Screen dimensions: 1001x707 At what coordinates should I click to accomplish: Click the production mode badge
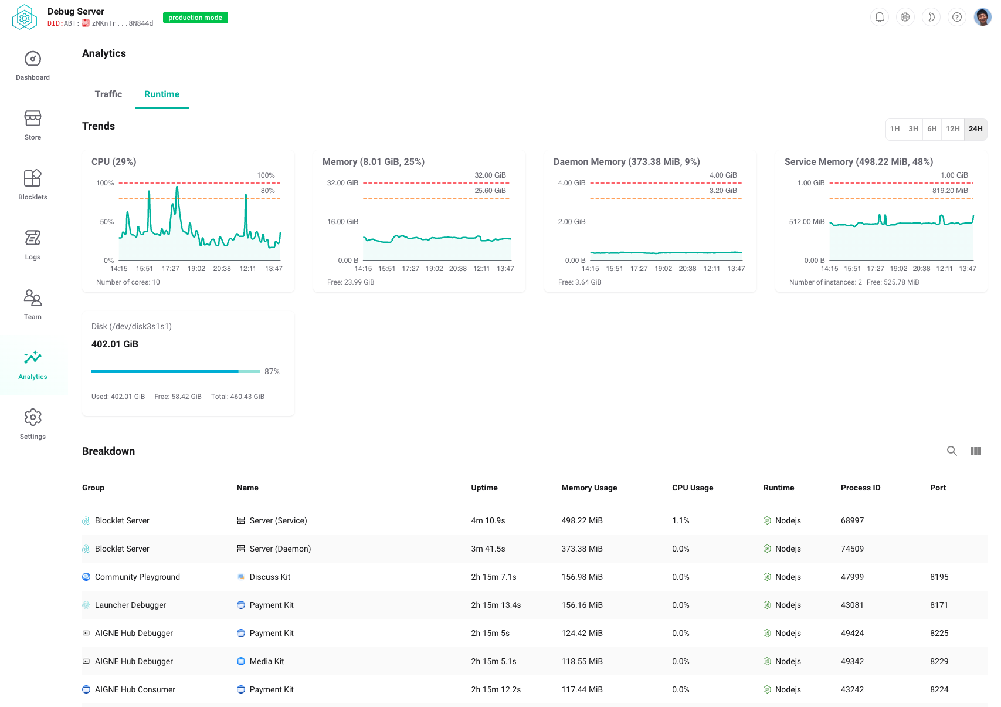tap(195, 18)
